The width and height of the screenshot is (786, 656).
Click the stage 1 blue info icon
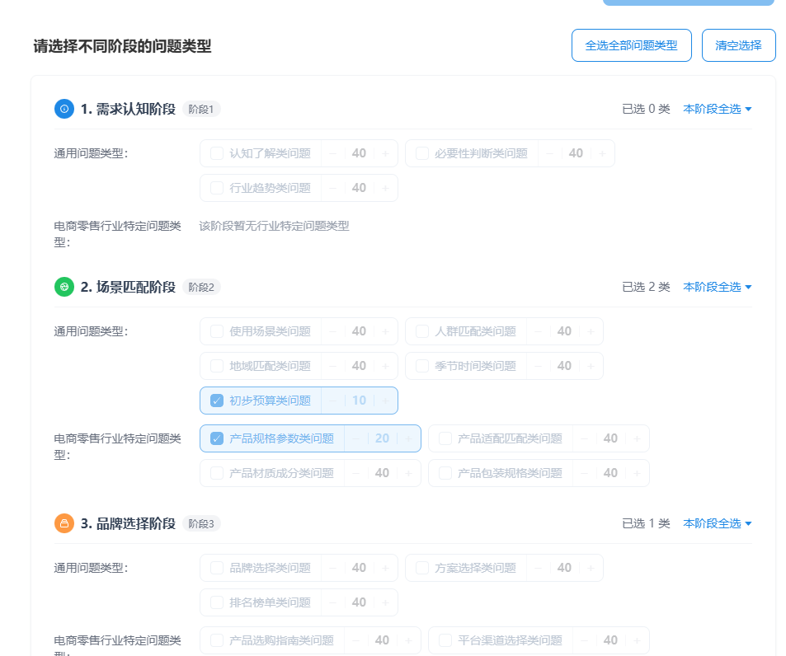click(x=64, y=109)
